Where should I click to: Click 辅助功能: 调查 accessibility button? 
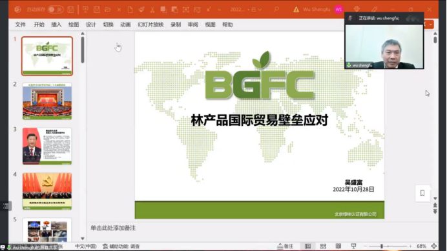coord(121,246)
